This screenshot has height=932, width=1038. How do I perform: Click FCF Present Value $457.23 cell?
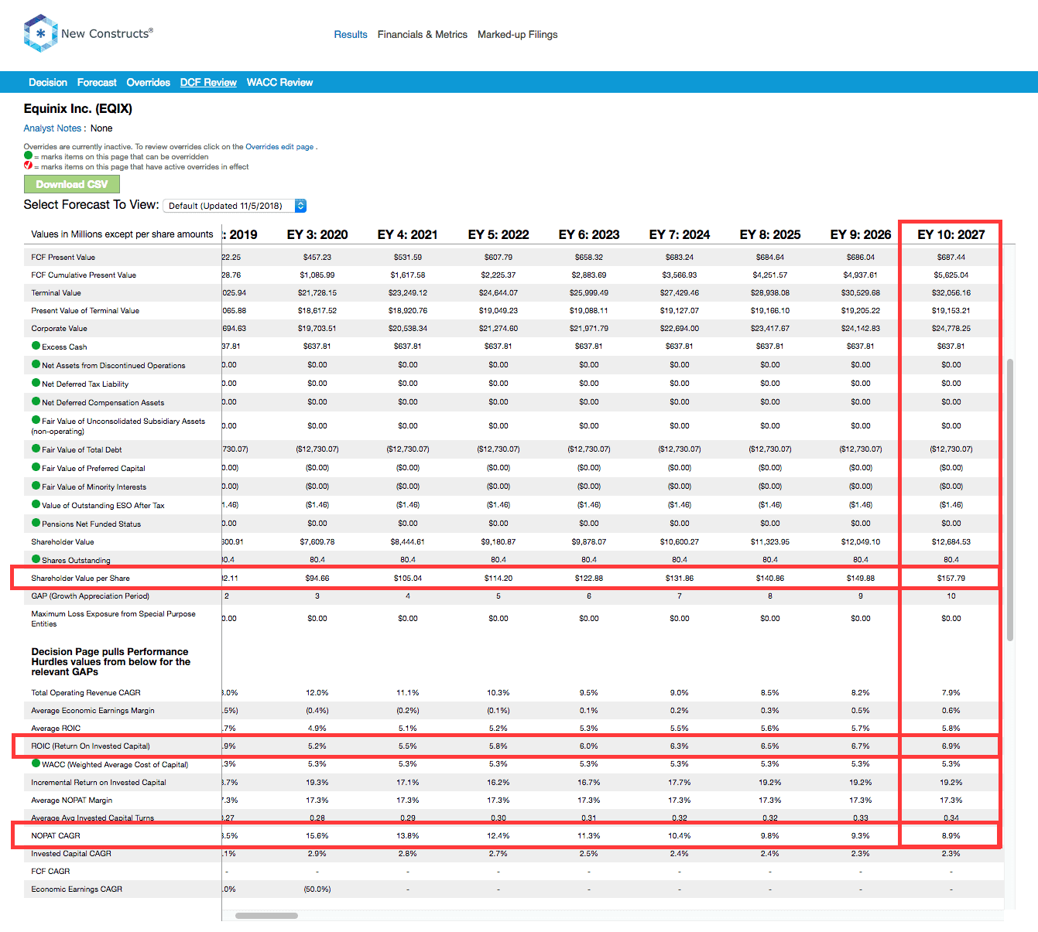(x=317, y=257)
